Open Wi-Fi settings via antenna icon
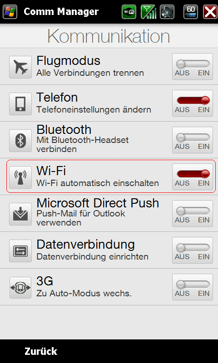Image resolution: width=218 pixels, height=363 pixels. point(20,177)
